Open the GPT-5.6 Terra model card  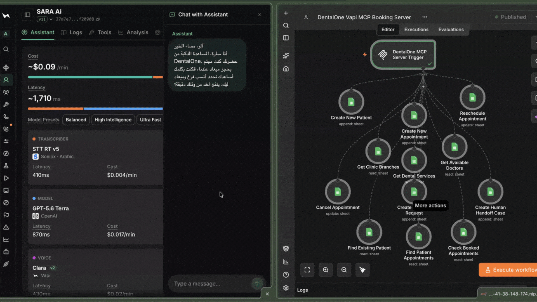pos(96,217)
